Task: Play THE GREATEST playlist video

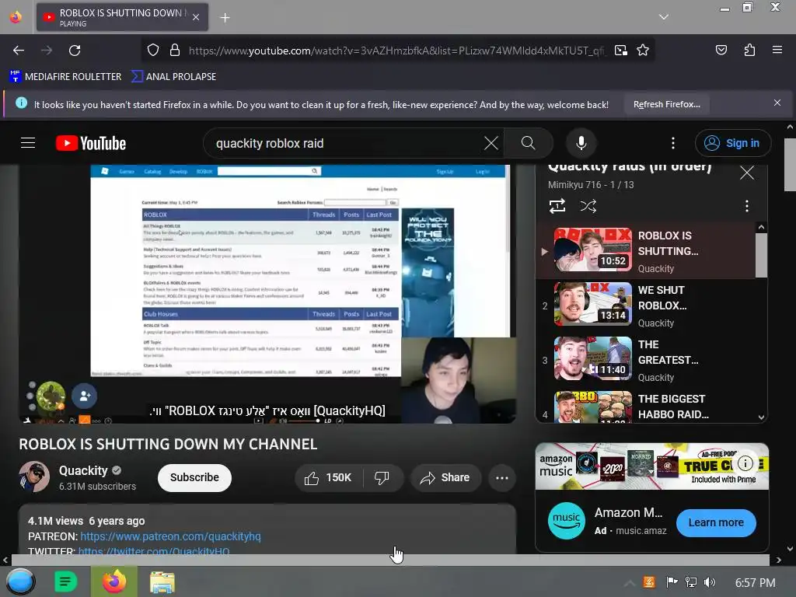Action: (x=646, y=360)
